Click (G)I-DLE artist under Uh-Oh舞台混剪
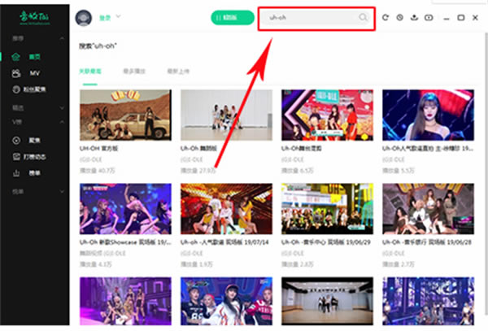Viewport: 488px width, 331px height. tap(293, 160)
